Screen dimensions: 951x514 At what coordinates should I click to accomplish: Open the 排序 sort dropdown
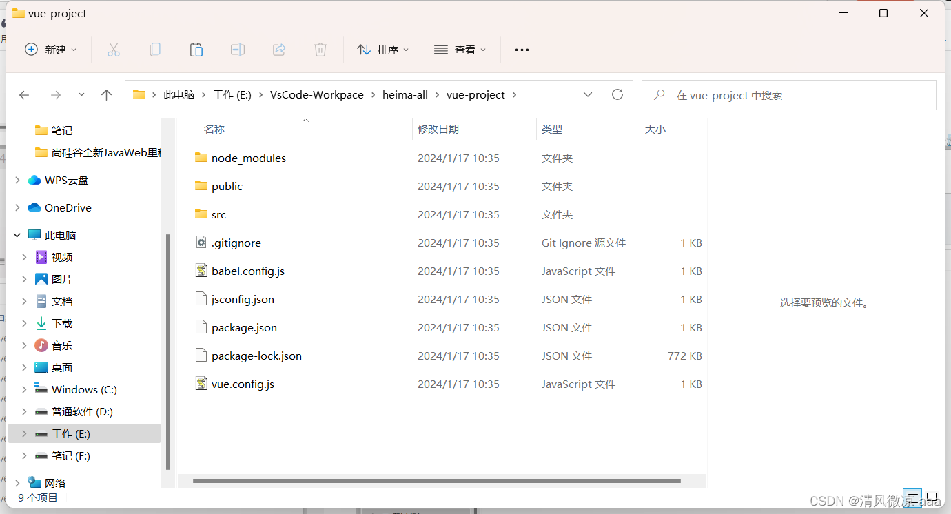coord(383,50)
